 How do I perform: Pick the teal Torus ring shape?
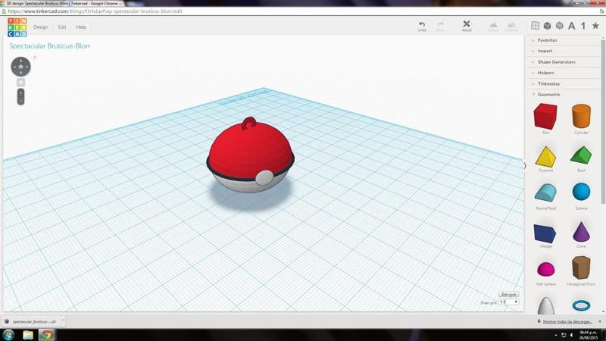coord(581,305)
